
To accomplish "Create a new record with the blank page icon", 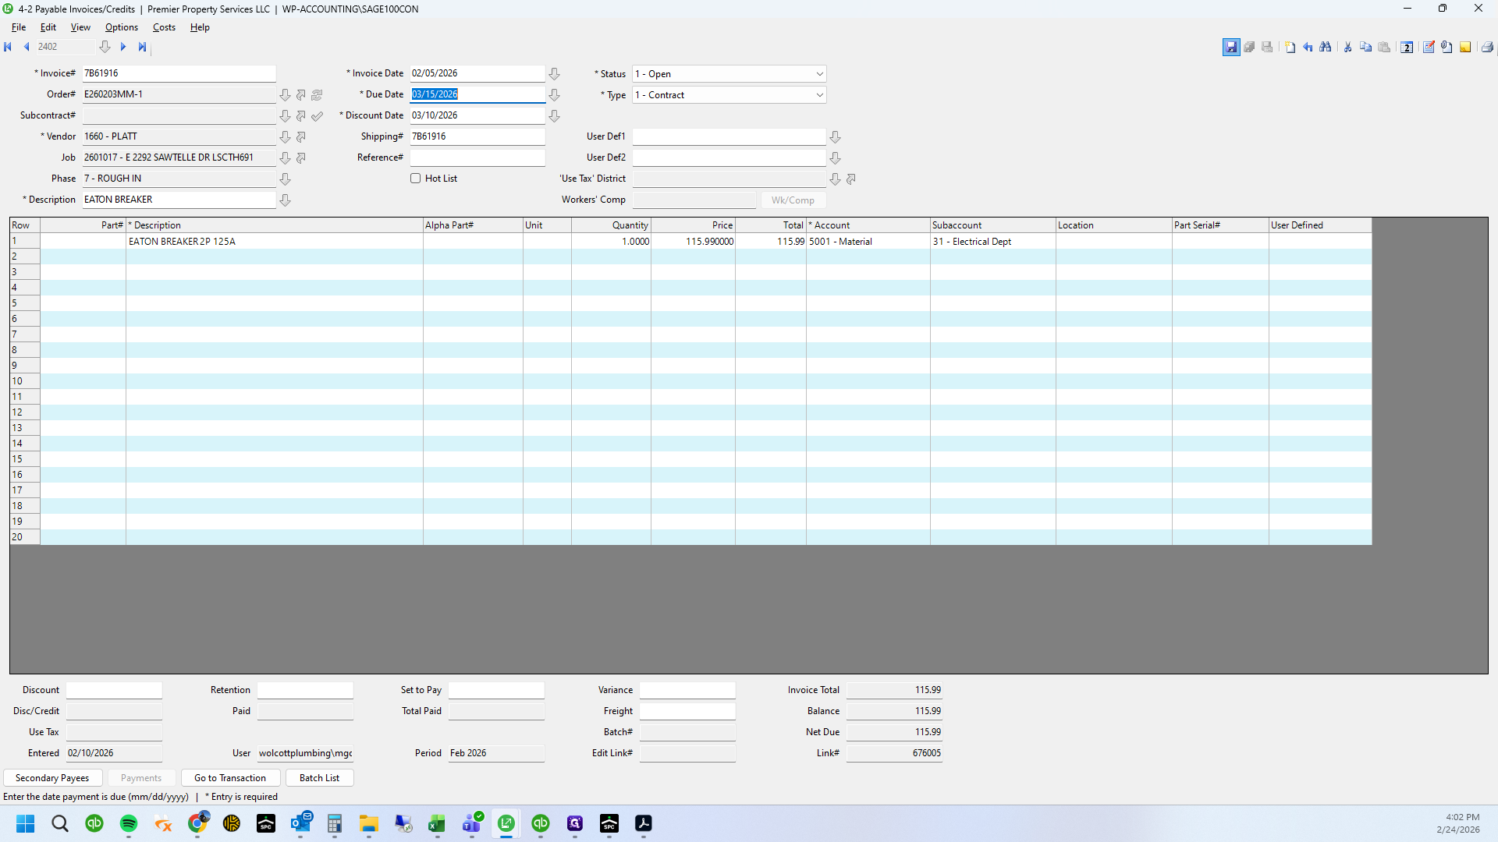I will coord(1290,48).
